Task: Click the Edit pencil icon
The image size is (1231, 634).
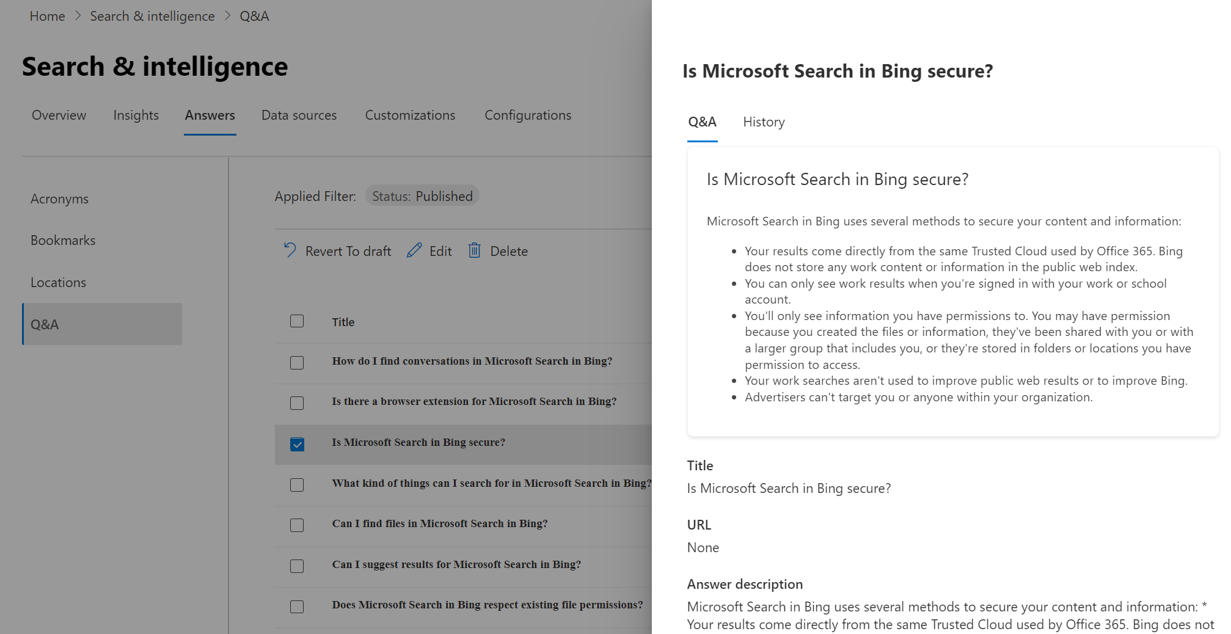Action: pyautogui.click(x=414, y=250)
